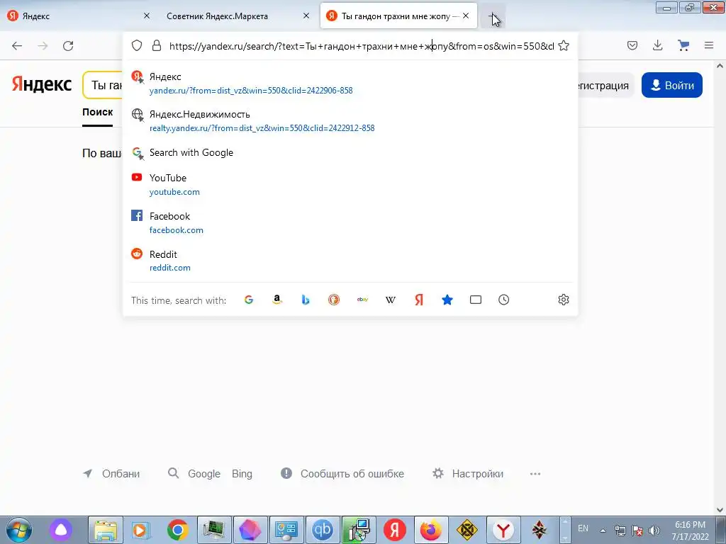Search this time with Amazon icon
This screenshot has height=544, width=726.
coord(277,300)
